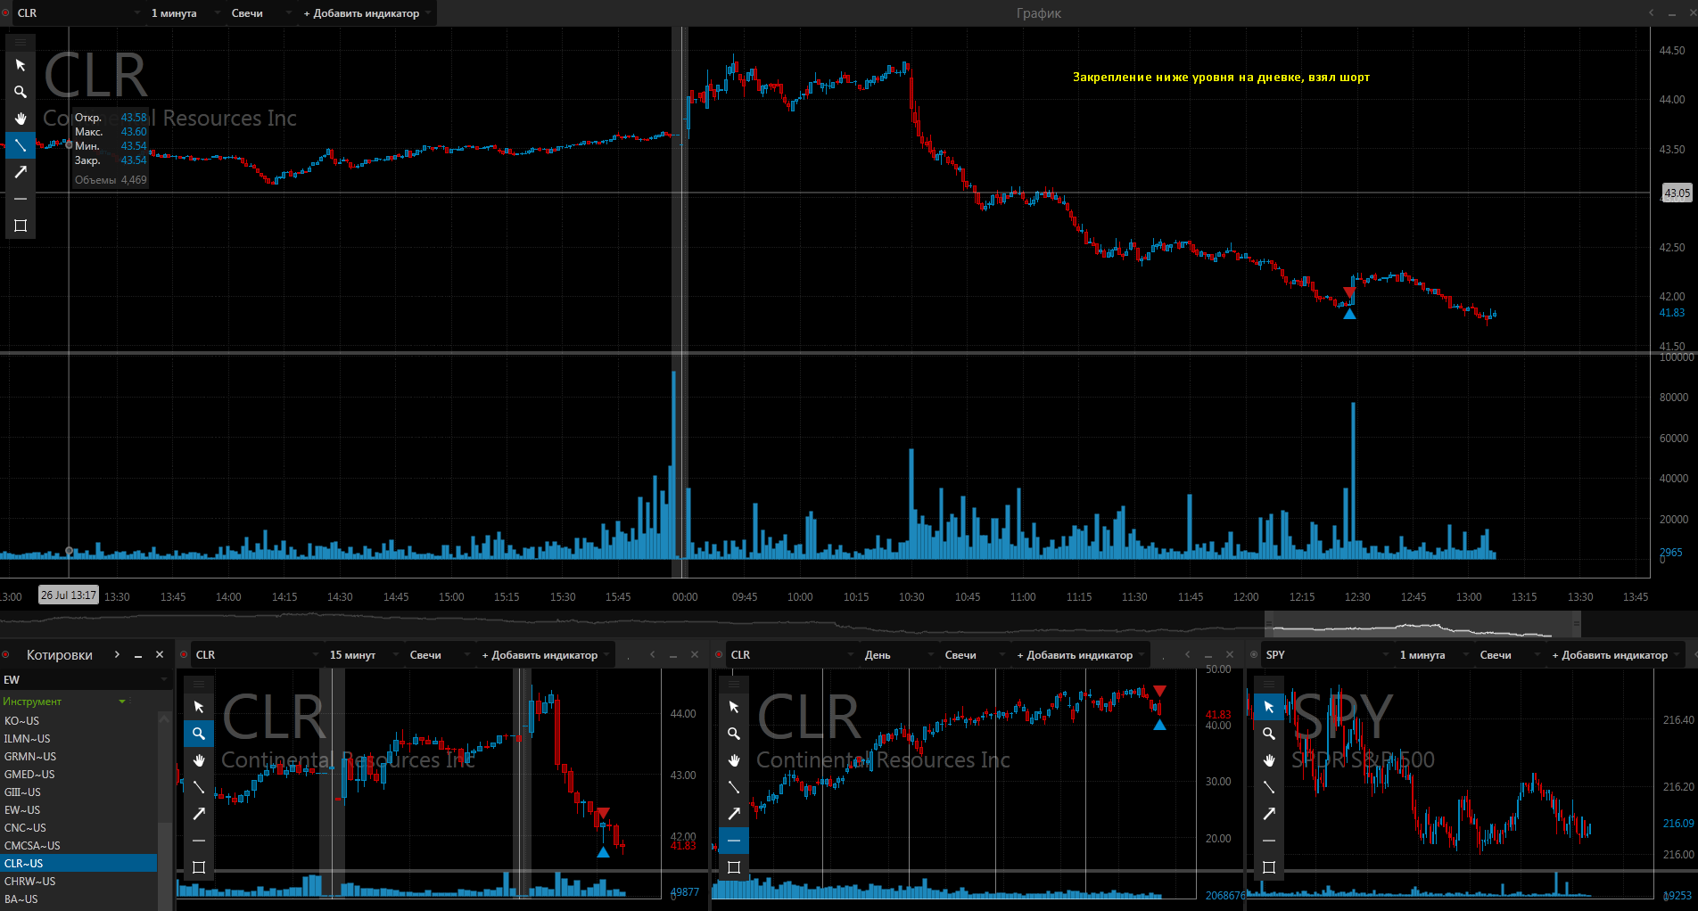
Task: Select the rectangle tool in the daily CLR chart
Action: click(734, 867)
